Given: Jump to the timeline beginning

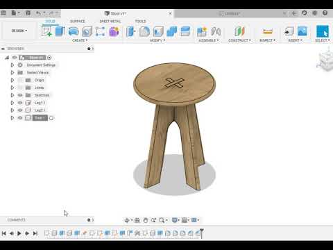Looking at the screenshot, I should point(3,233).
